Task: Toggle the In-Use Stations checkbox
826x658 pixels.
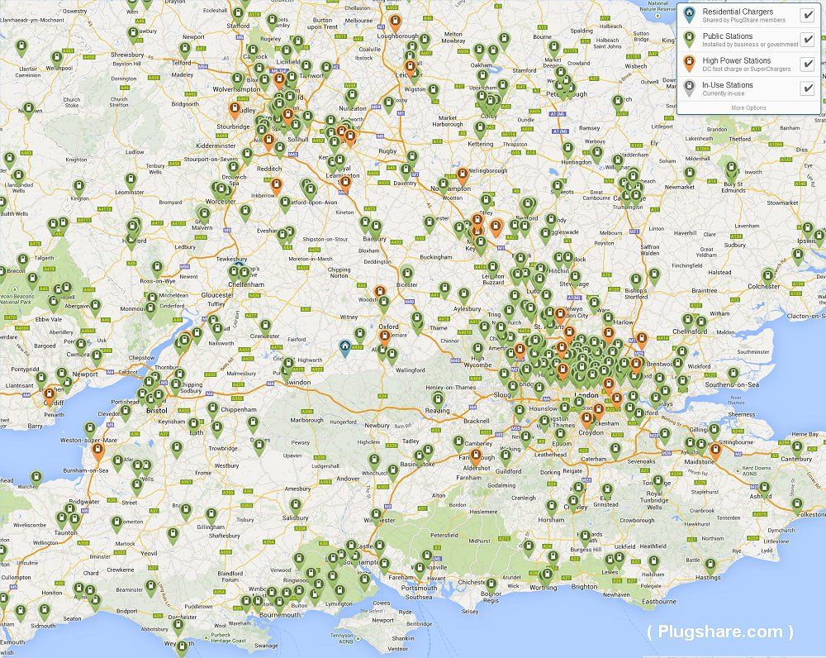Action: pos(807,88)
